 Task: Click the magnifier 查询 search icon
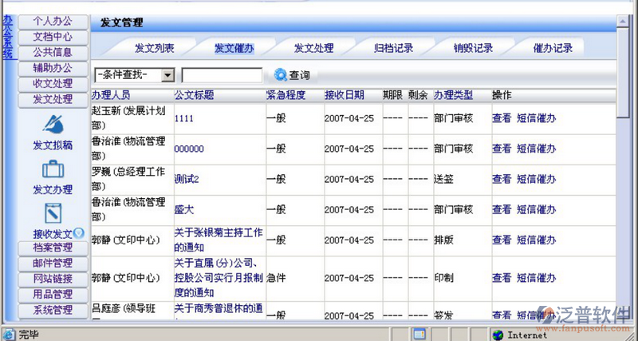click(x=280, y=75)
